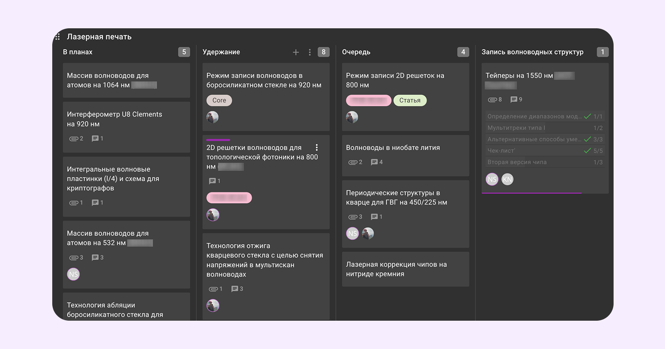Screen dimensions: 665x349
Task: Open the Удержание column three-dot menu
Action: 310,52
